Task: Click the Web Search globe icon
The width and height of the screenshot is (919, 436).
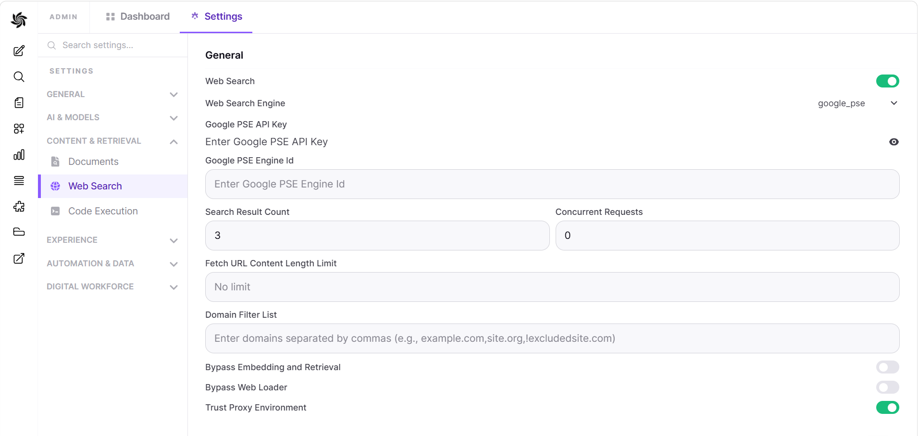Action: [x=55, y=186]
